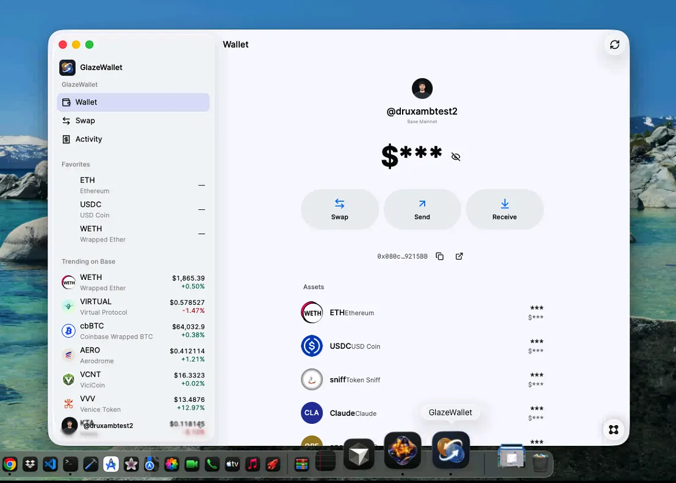Click the VVV Venice Token icon
The height and width of the screenshot is (483, 676).
tap(68, 404)
